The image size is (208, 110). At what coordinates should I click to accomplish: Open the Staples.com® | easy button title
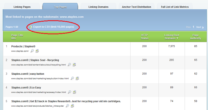[28, 74]
